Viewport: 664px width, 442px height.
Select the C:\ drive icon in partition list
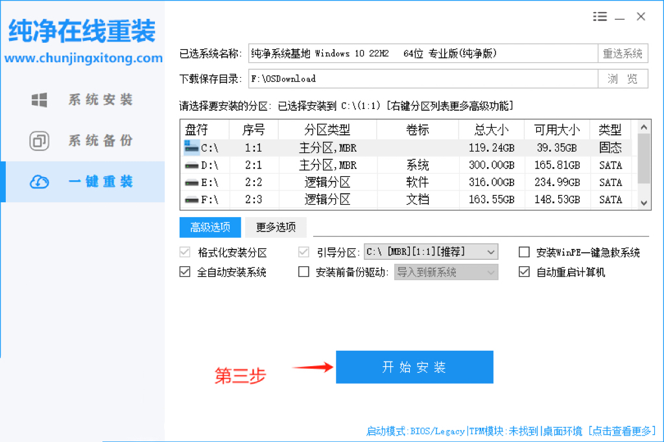pyautogui.click(x=191, y=147)
